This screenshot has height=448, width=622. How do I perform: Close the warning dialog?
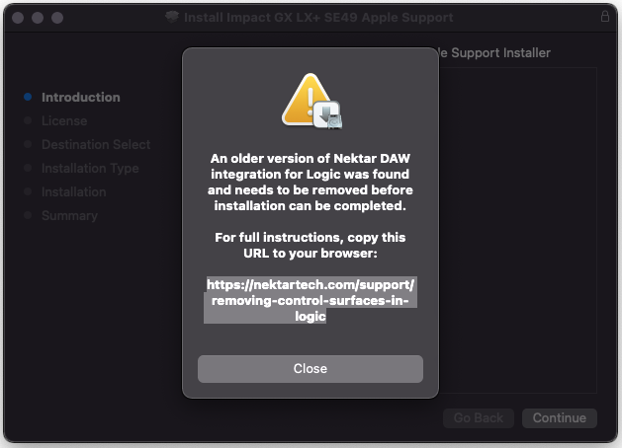pos(311,369)
